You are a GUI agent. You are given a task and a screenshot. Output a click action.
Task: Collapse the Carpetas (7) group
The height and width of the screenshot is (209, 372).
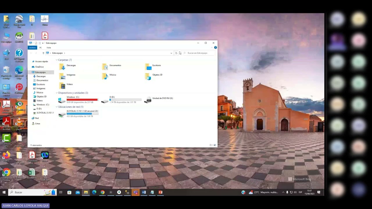57,60
